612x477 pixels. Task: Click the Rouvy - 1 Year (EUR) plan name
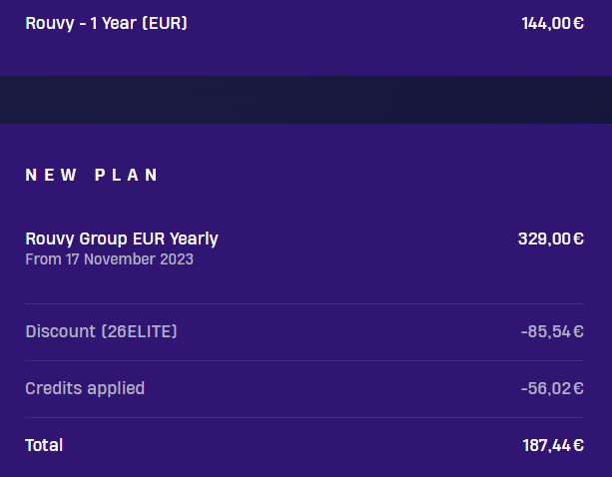(x=106, y=23)
